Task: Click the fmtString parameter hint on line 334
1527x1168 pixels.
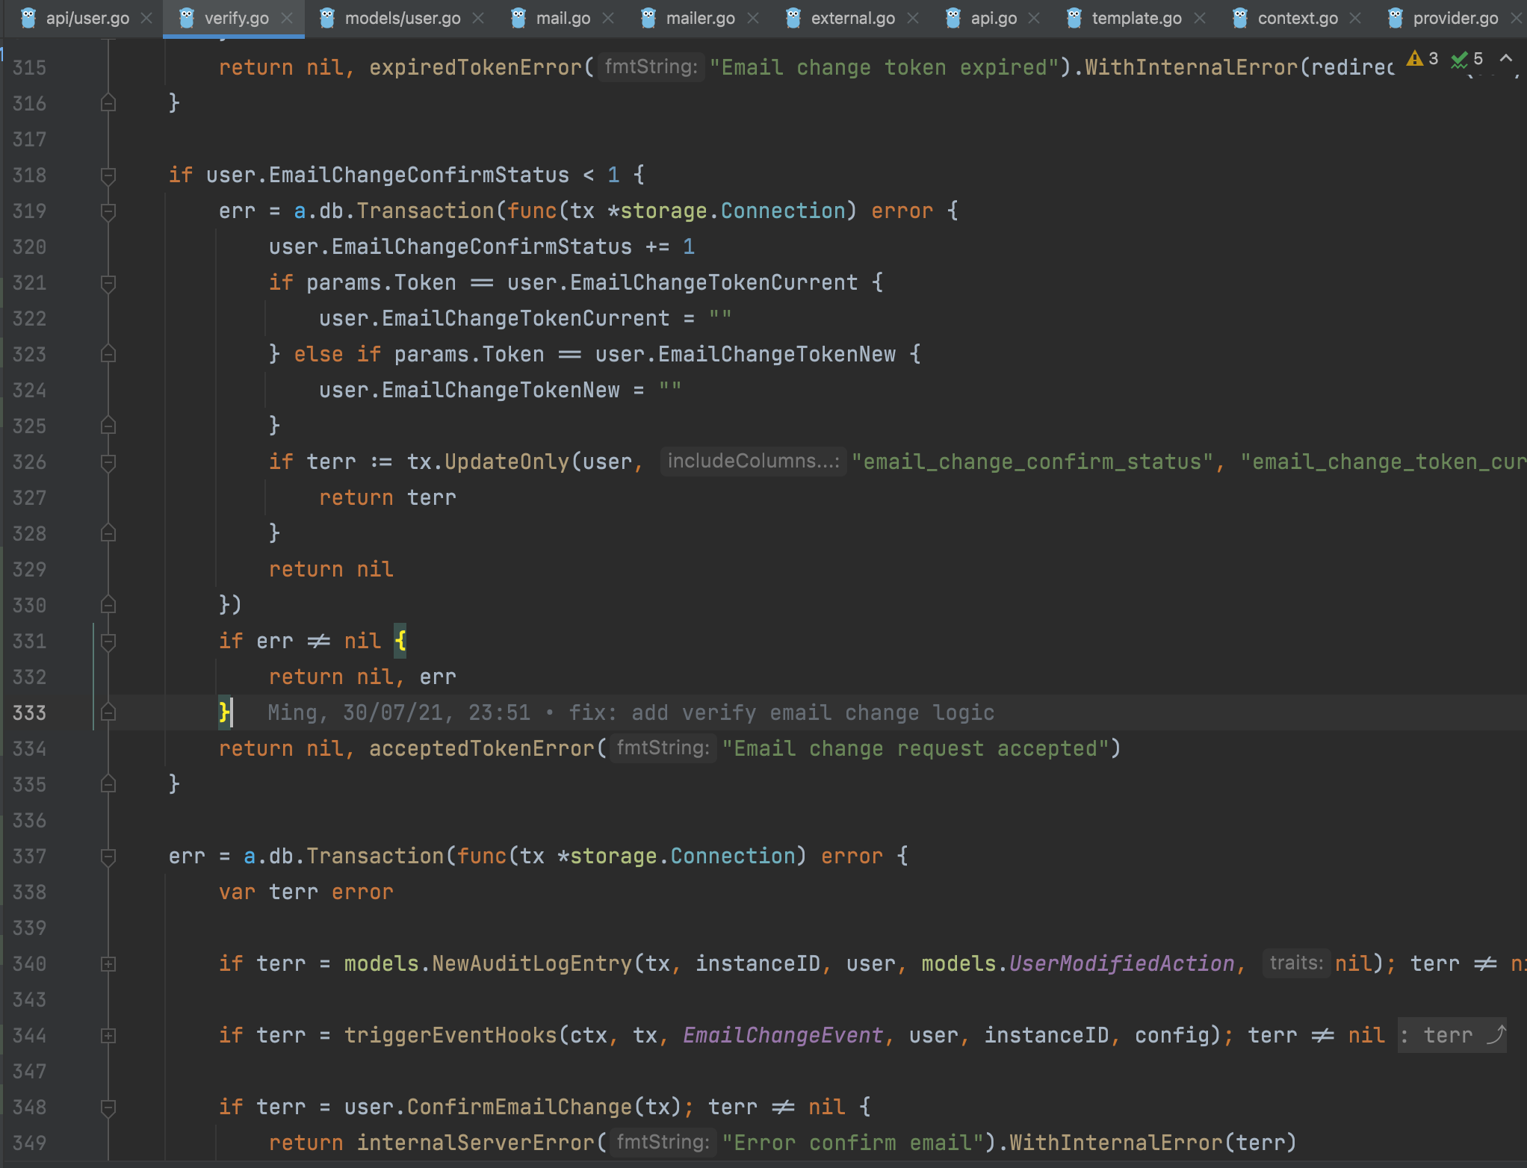Action: 663,748
